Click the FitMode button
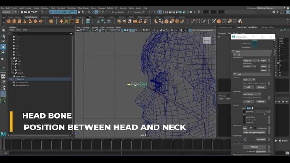Viewport: 290px width, 163px height. tap(255, 147)
